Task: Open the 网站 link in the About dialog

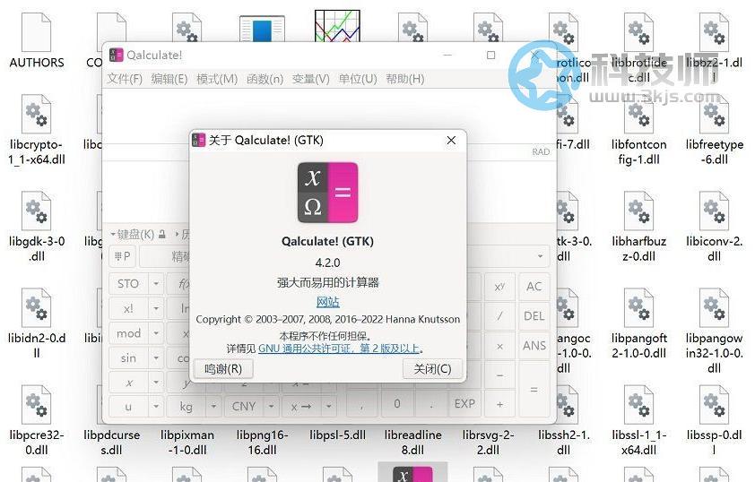Action: pyautogui.click(x=328, y=302)
